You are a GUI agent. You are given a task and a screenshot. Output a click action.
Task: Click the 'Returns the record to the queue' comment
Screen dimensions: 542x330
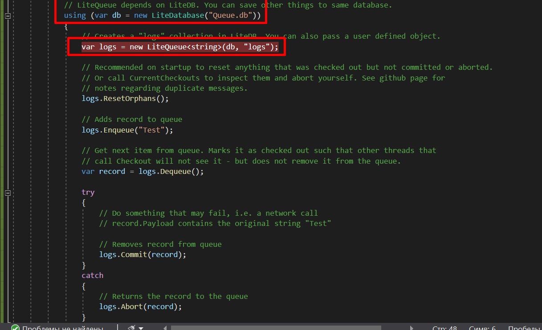173,296
